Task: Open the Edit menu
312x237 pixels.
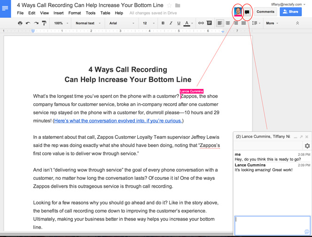Action: tap(31, 13)
